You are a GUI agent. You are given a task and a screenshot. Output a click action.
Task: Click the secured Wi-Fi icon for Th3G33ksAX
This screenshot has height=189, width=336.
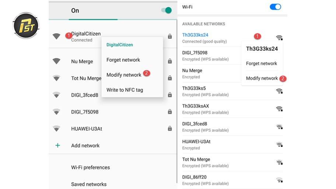(x=279, y=109)
